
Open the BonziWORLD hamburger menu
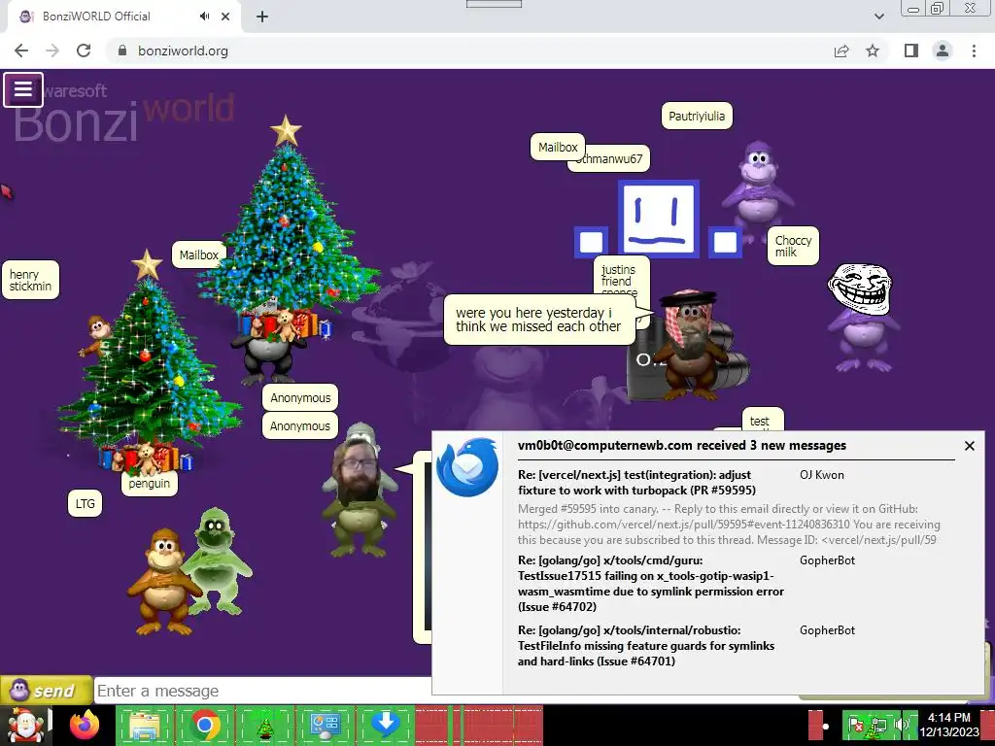click(23, 89)
